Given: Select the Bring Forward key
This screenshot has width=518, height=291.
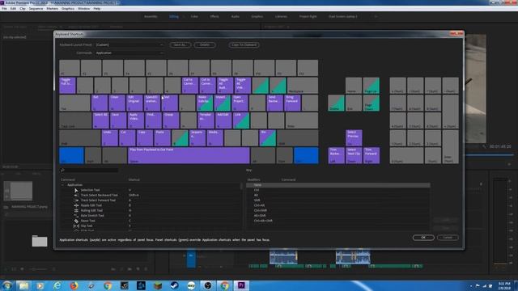Looking at the screenshot, I should (292, 103).
